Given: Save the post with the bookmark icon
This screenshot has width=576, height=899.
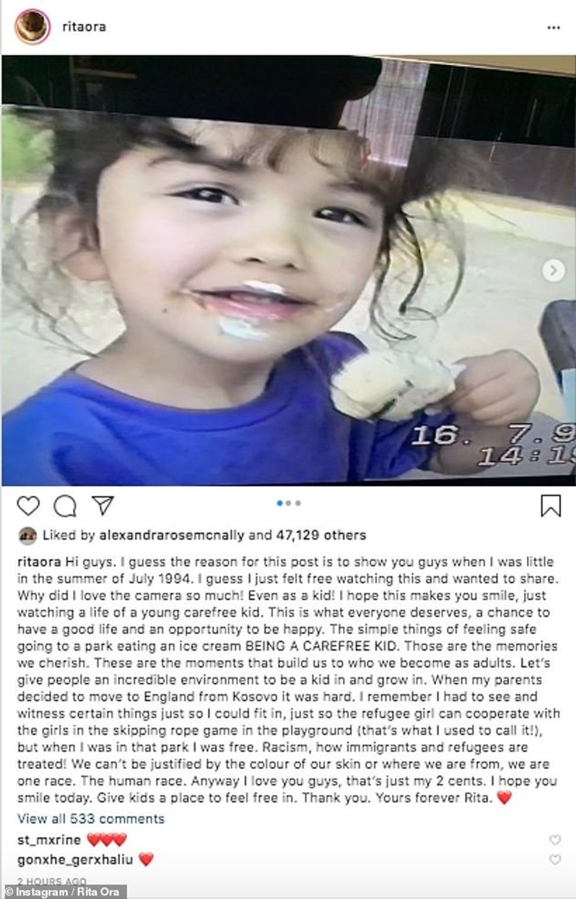Looking at the screenshot, I should [x=550, y=506].
